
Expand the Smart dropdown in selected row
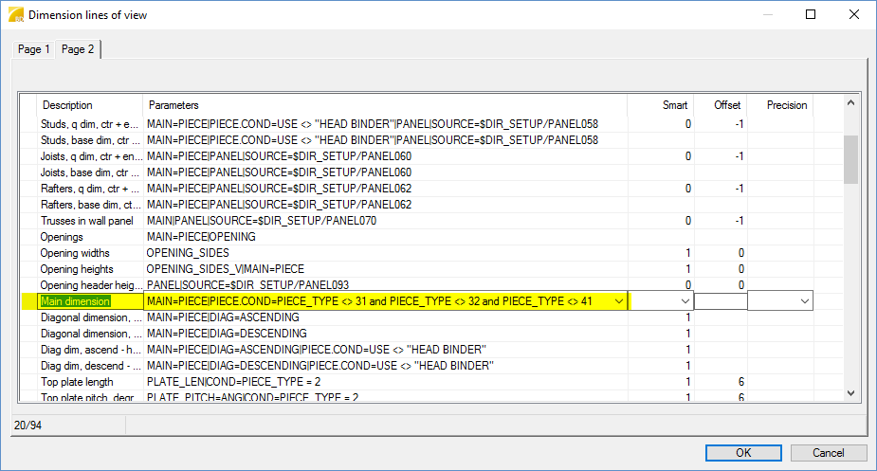[685, 301]
